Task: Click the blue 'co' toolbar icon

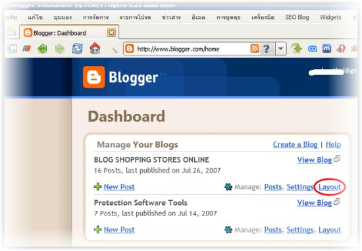Action: coord(313,49)
